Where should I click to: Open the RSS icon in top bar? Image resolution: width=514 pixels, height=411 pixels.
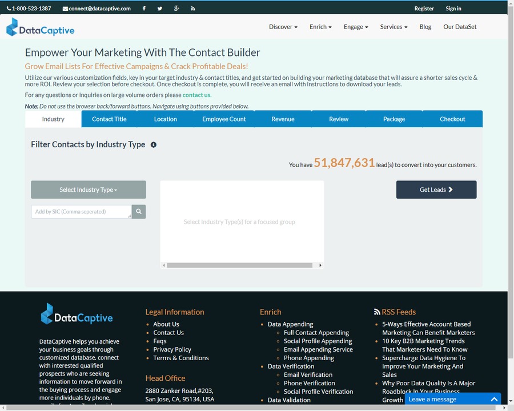(x=193, y=9)
